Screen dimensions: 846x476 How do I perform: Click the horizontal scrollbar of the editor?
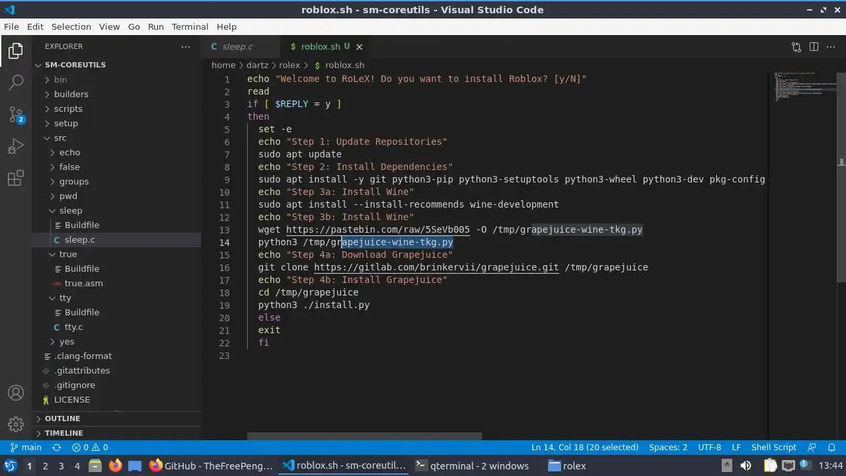coord(364,436)
